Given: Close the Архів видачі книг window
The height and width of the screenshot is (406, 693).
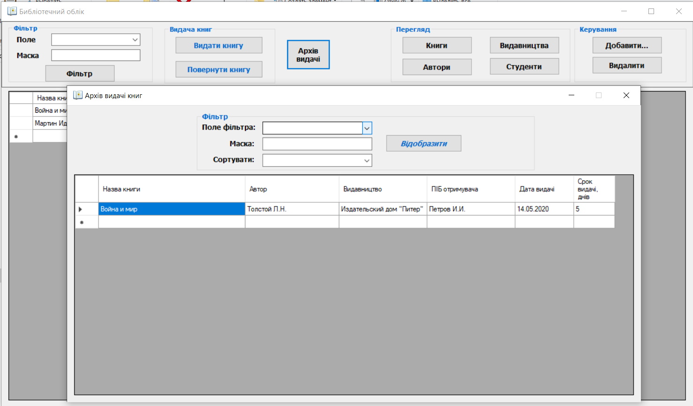Looking at the screenshot, I should (x=626, y=95).
